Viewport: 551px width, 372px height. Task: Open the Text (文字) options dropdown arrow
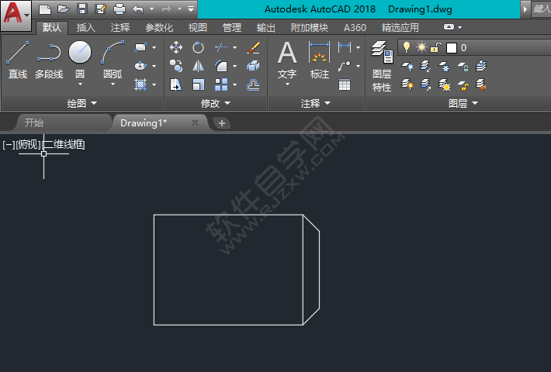287,84
